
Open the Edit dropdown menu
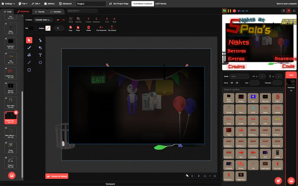[36, 4]
